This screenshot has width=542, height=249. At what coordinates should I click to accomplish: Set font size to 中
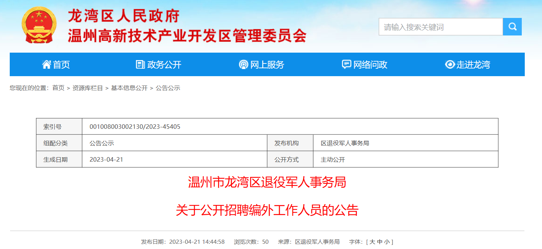(x=380, y=242)
